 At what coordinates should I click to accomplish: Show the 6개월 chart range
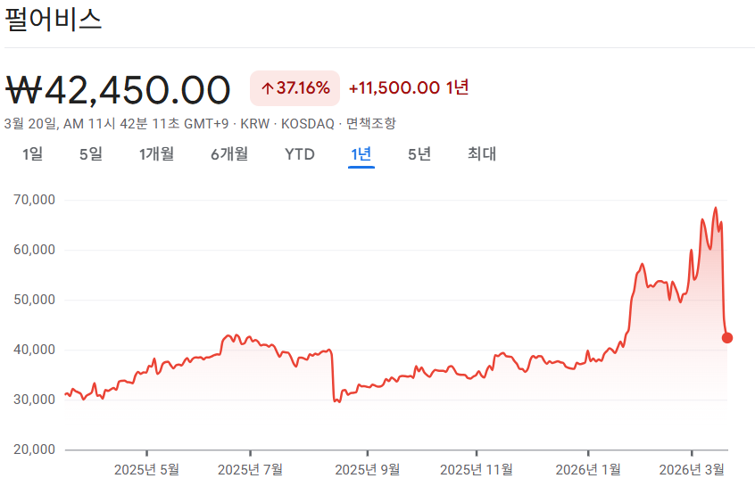[x=229, y=154]
